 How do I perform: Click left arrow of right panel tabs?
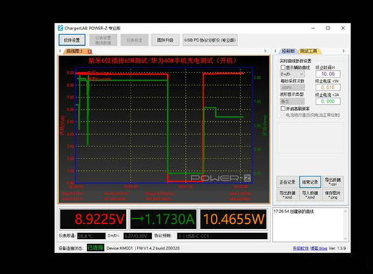point(275,51)
